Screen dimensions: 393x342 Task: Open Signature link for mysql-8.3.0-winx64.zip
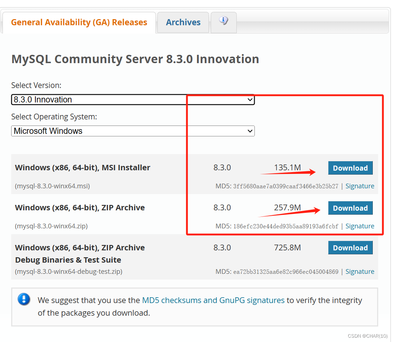pyautogui.click(x=360, y=226)
